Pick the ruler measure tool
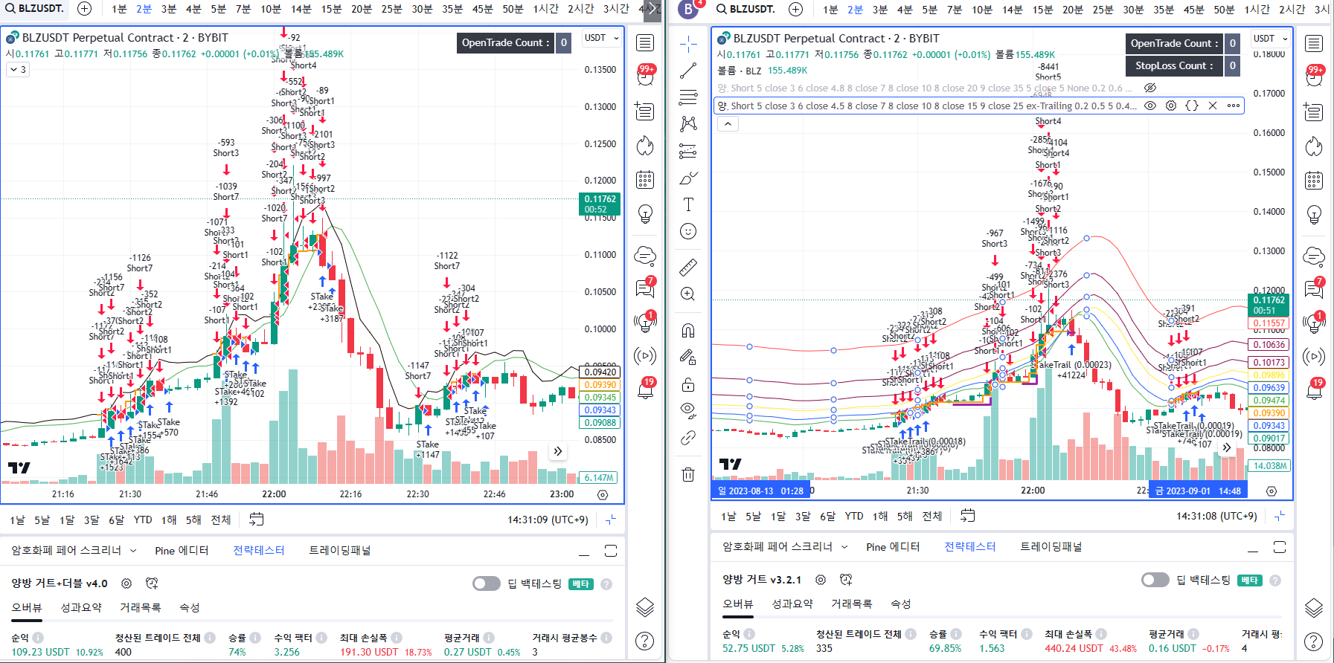 point(688,267)
